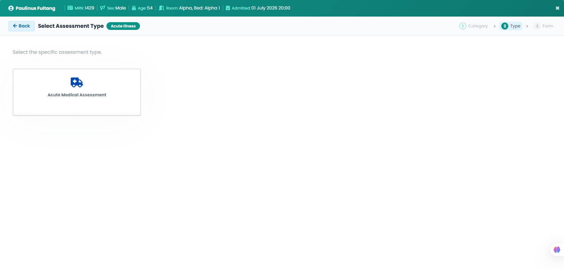Click the chevron between Type and Form
This screenshot has width=564, height=269.
tap(527, 26)
